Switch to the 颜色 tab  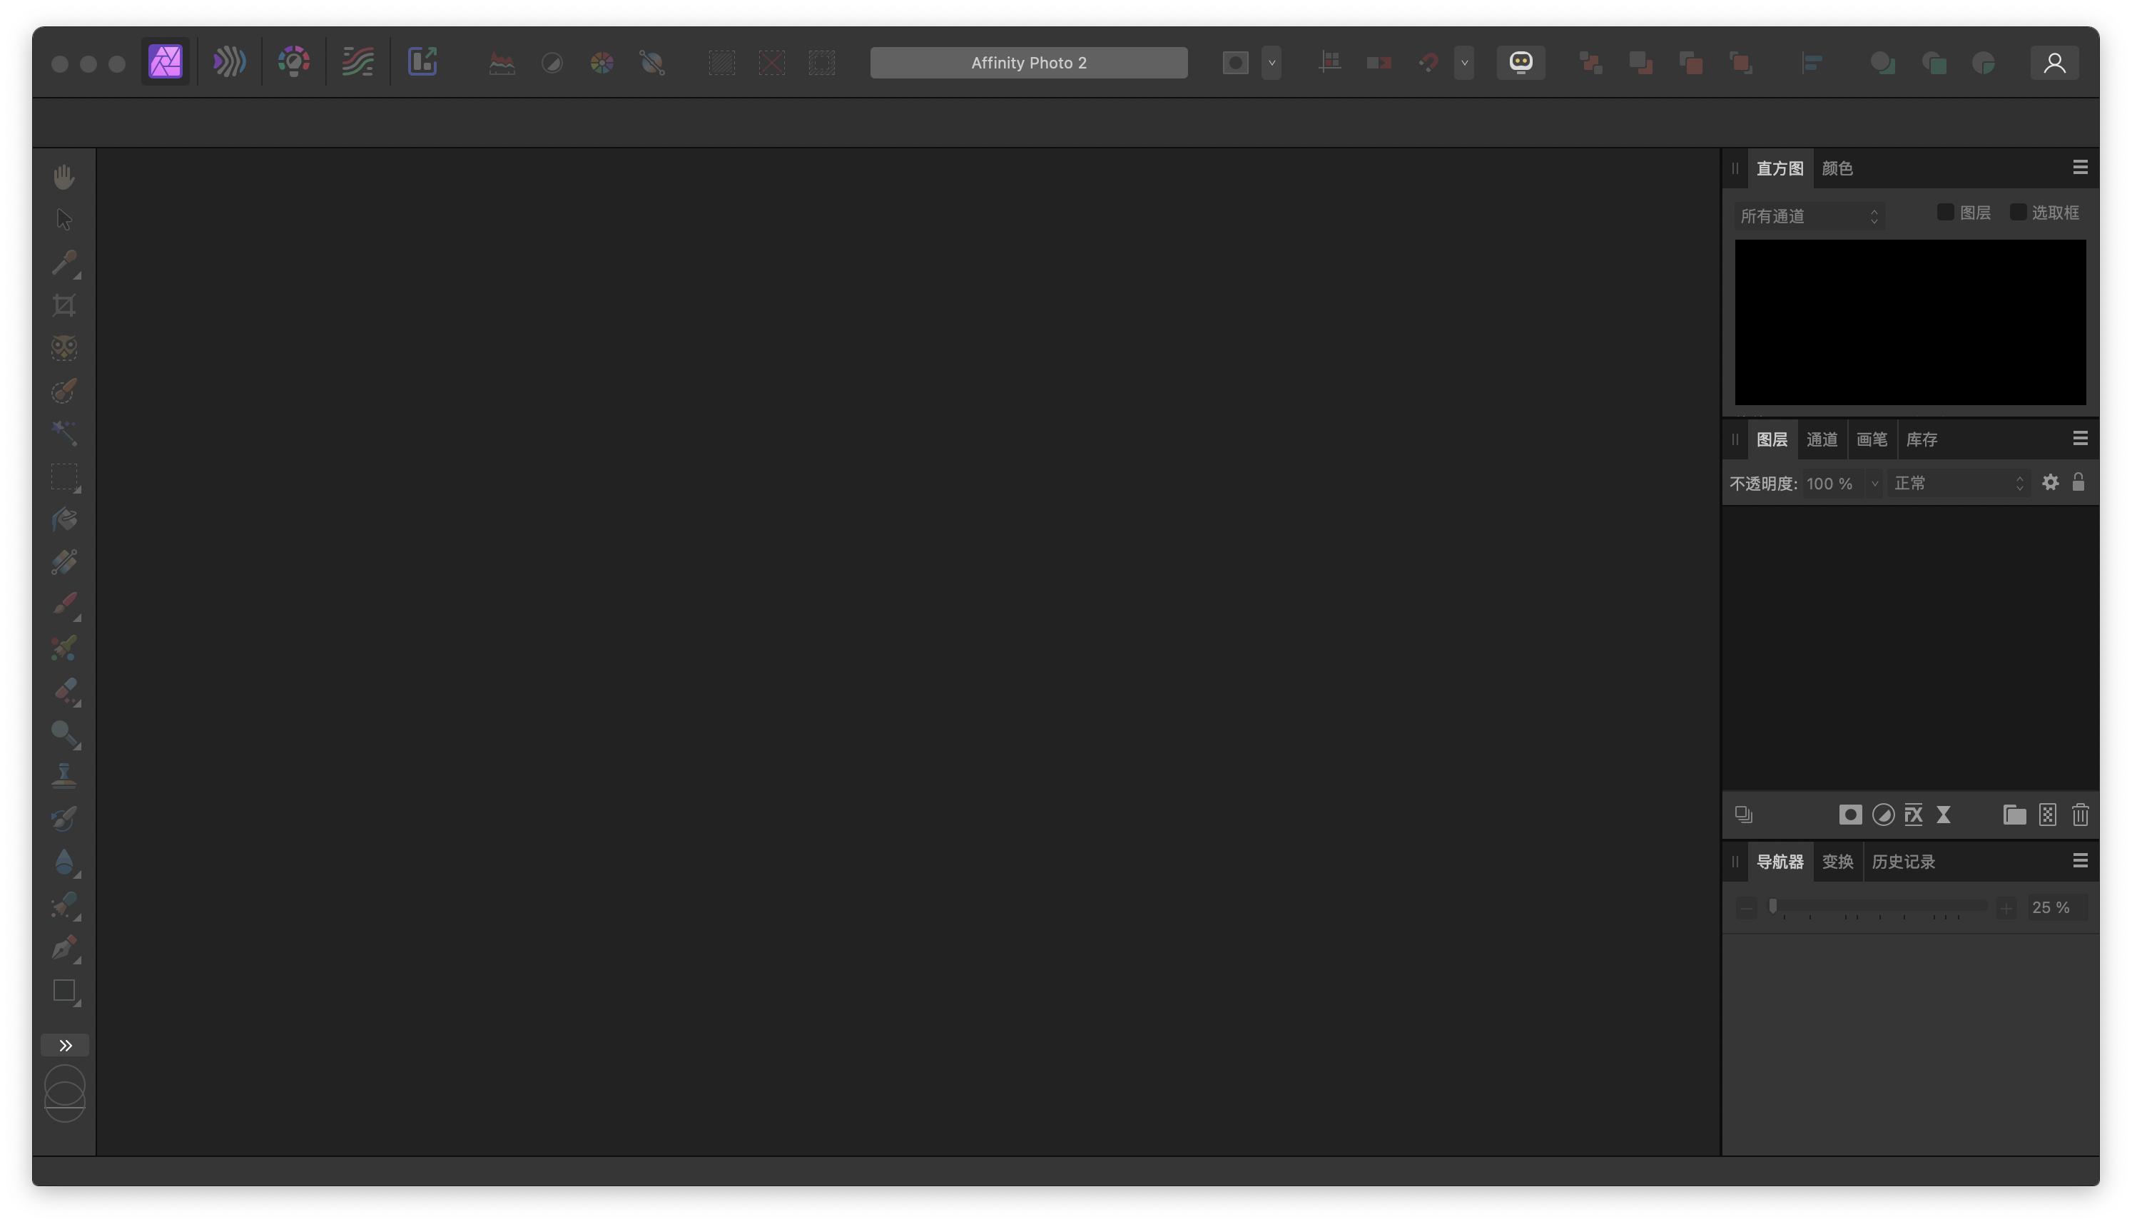click(x=1837, y=168)
